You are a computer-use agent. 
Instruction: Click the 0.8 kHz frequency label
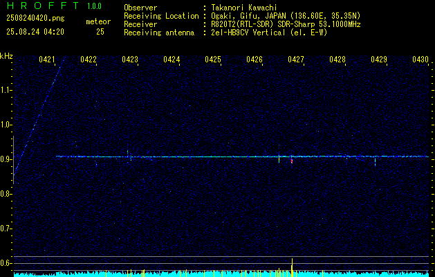click(x=6, y=194)
